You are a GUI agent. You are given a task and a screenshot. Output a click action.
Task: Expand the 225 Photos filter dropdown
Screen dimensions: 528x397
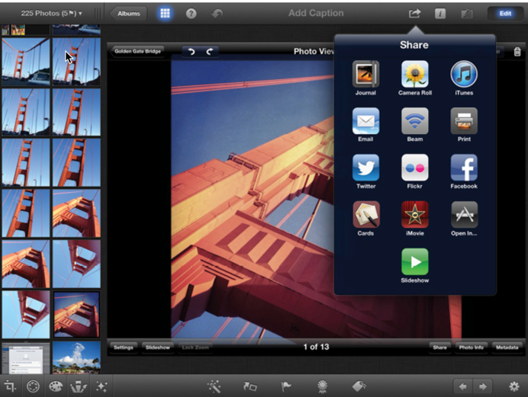point(52,14)
